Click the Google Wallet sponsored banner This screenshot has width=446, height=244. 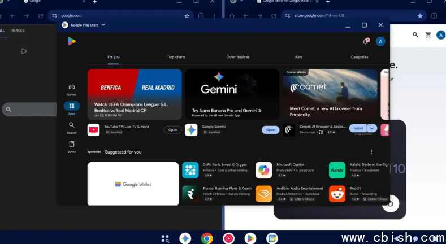133,184
